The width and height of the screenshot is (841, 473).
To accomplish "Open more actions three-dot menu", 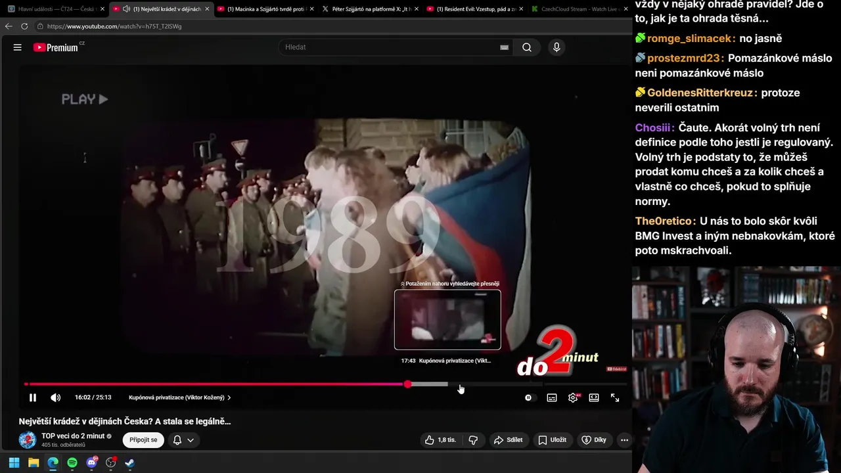I will coord(624,440).
